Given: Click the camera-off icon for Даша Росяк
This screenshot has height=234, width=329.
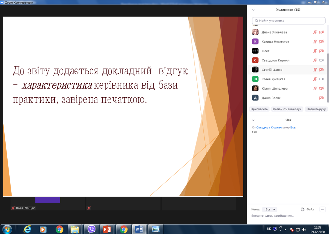Looking at the screenshot, I should point(321,98).
